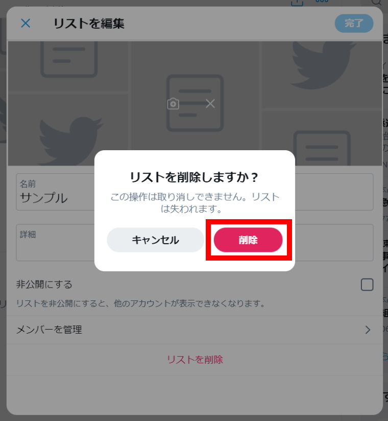This screenshot has height=421, width=388.
Task: Click the list icon at banner bottom right
Action: pyautogui.click(x=322, y=148)
